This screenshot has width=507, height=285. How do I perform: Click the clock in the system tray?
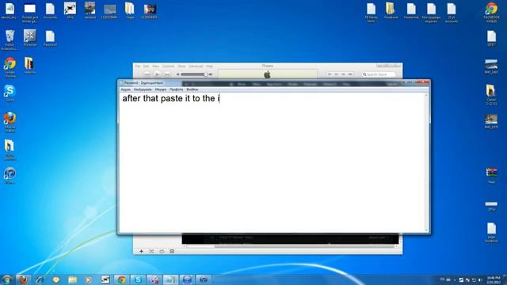[494, 279]
